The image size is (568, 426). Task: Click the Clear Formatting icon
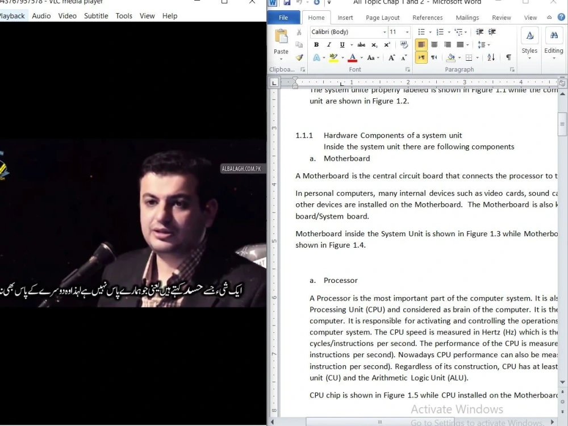click(403, 44)
